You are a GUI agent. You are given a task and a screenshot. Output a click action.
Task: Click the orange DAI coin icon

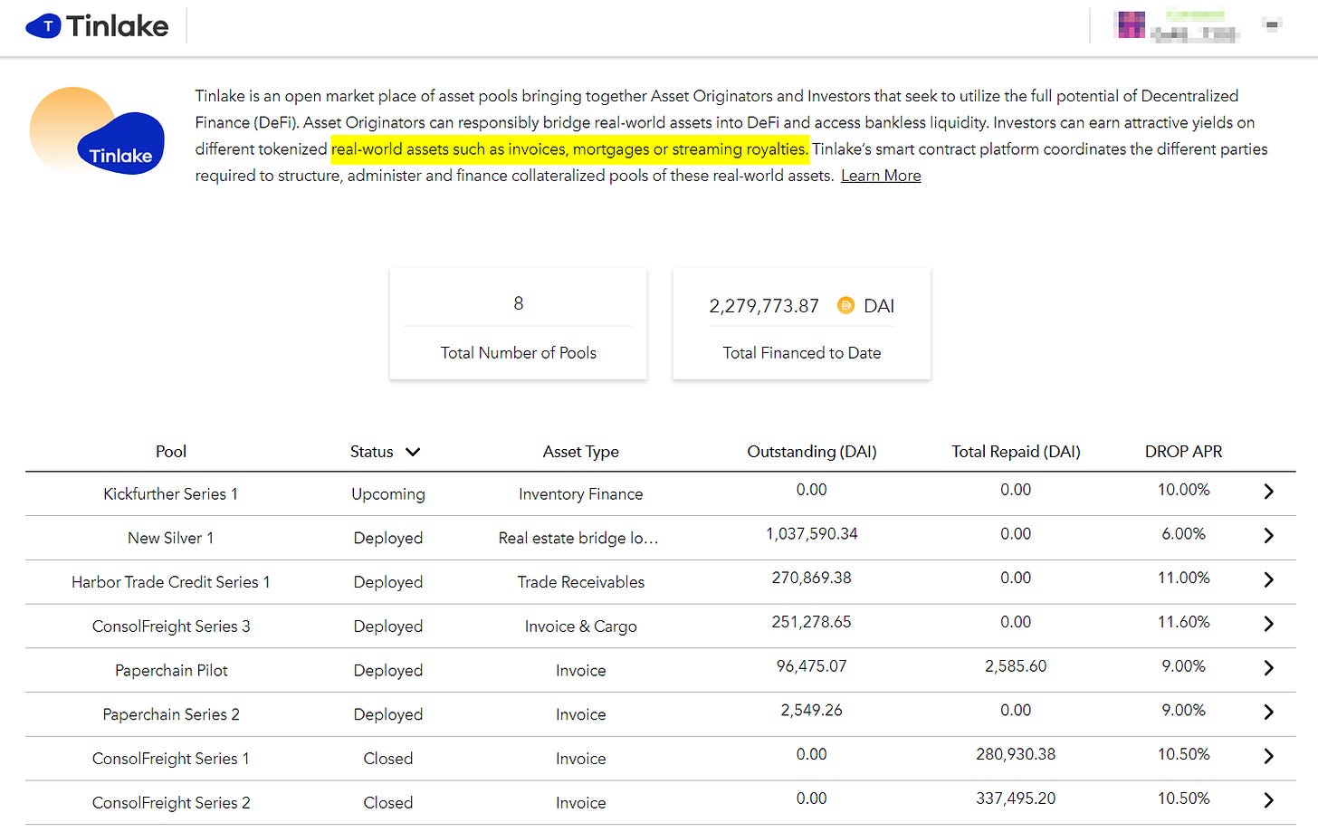[845, 306]
